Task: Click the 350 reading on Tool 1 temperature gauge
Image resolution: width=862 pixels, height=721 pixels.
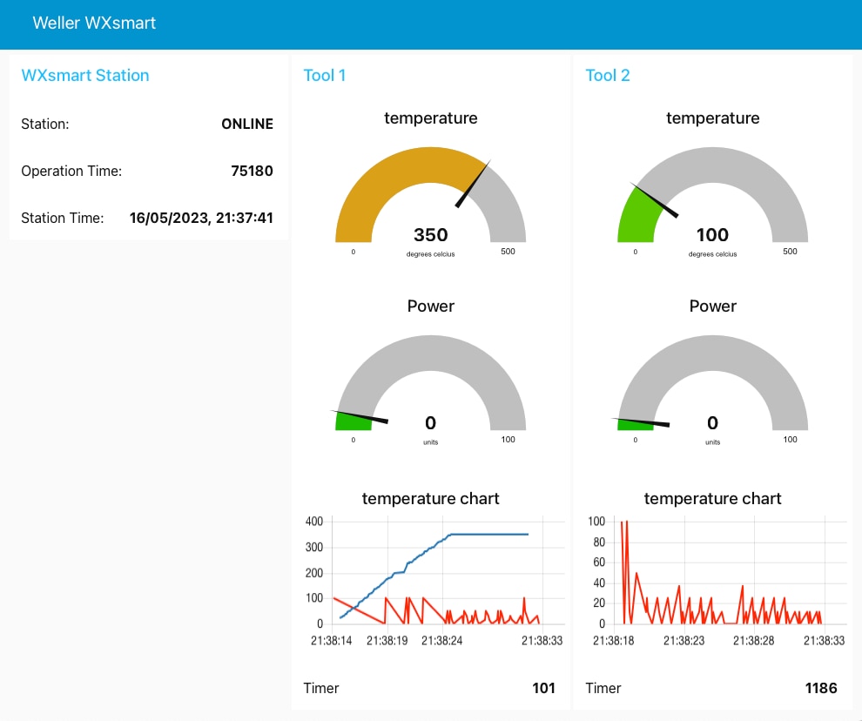Action: coord(430,235)
